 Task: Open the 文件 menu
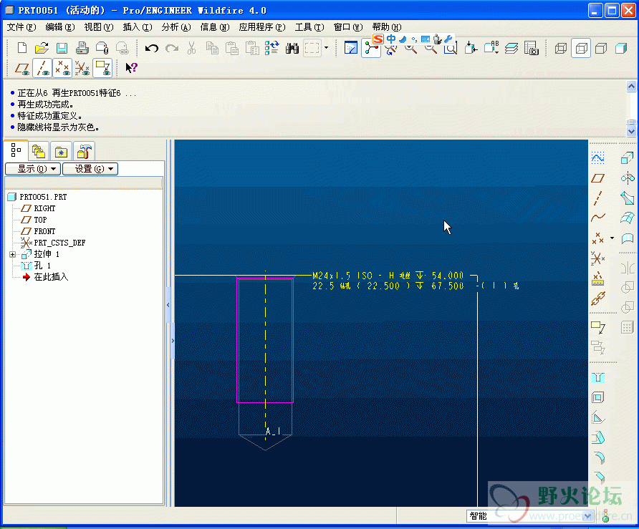click(x=21, y=27)
